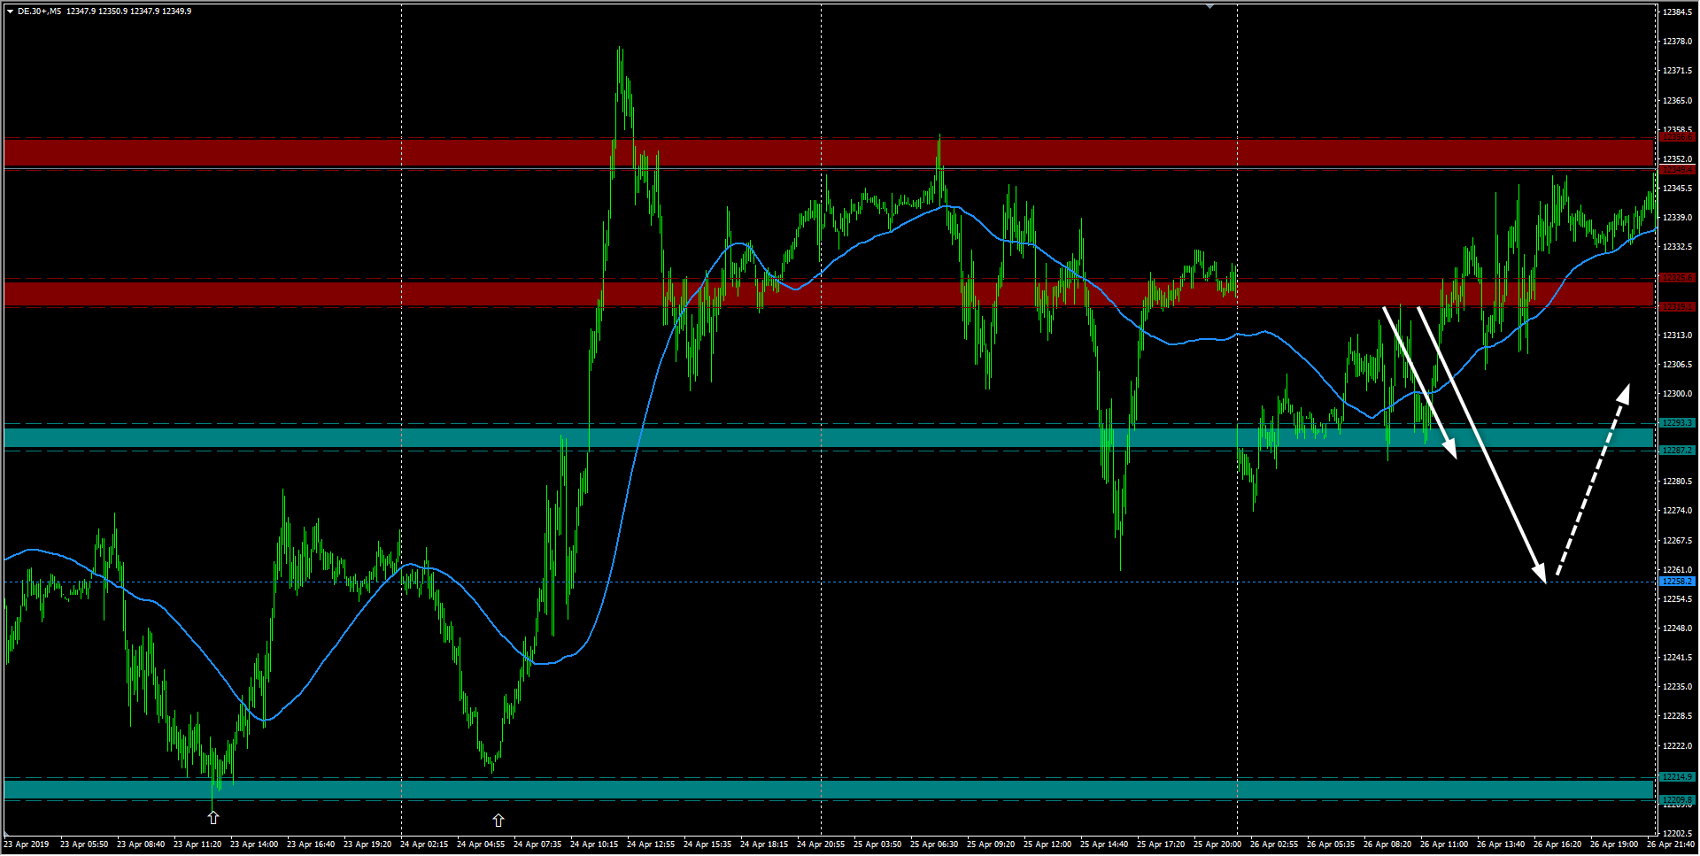Select the long solid white downward arrow

tap(1483, 444)
